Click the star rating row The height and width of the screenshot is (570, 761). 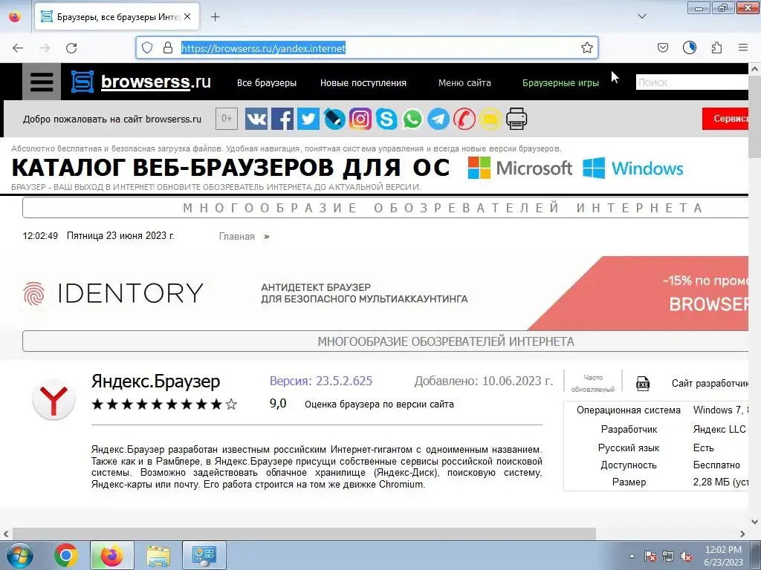(164, 404)
